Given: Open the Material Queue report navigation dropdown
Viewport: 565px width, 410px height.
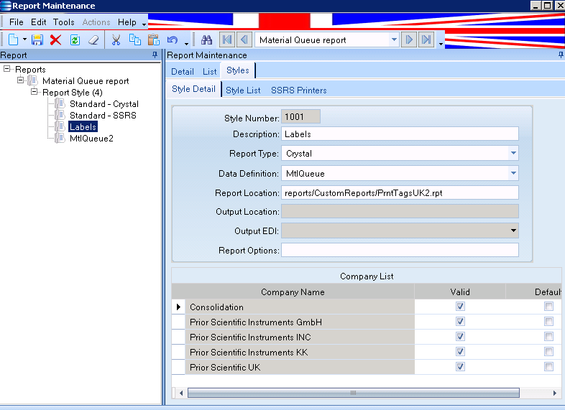Looking at the screenshot, I should 394,39.
